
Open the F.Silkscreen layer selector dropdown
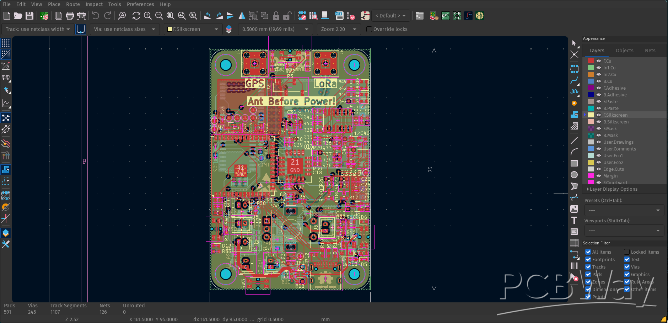[x=193, y=29]
